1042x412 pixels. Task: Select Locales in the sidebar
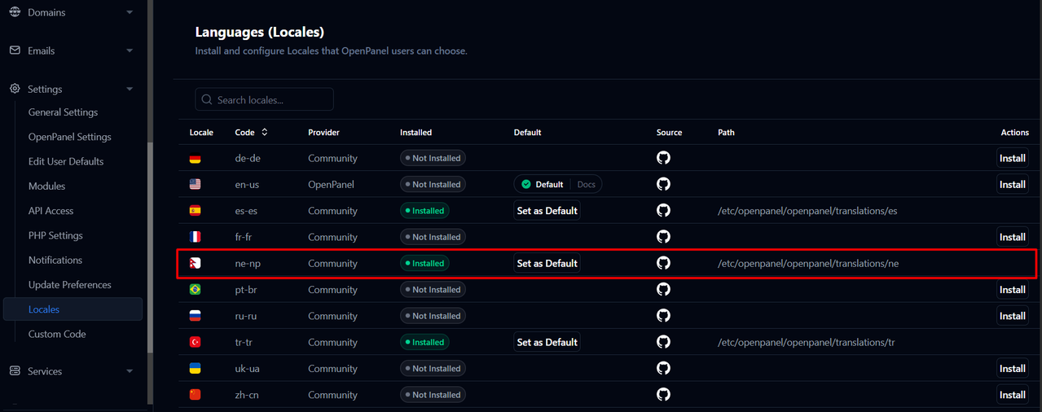pos(73,309)
